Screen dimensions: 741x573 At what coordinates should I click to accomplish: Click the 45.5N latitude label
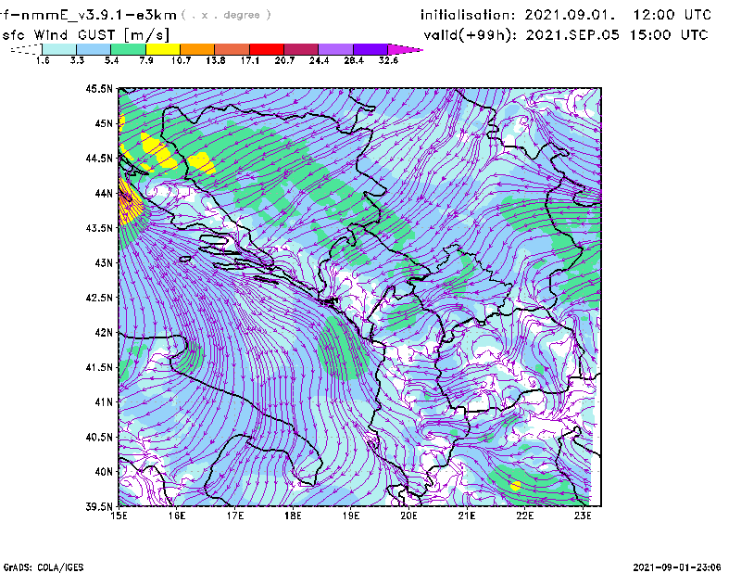click(99, 88)
